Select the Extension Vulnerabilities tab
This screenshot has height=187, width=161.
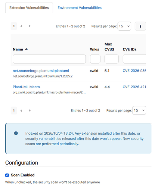coord(29,7)
